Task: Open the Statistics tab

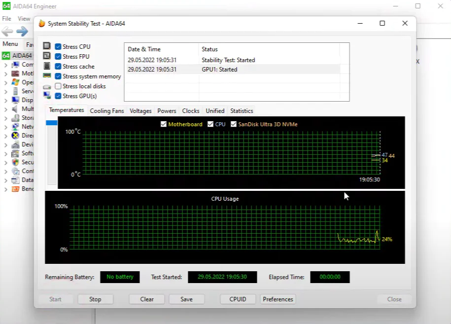Action: point(242,111)
